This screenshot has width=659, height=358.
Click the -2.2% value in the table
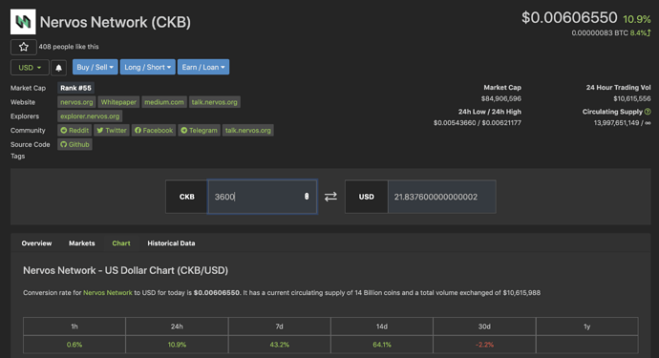tap(484, 345)
